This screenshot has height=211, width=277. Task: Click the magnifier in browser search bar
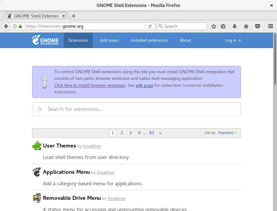click(x=160, y=26)
